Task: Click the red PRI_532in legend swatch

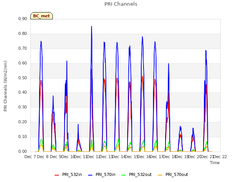Action: point(57,175)
